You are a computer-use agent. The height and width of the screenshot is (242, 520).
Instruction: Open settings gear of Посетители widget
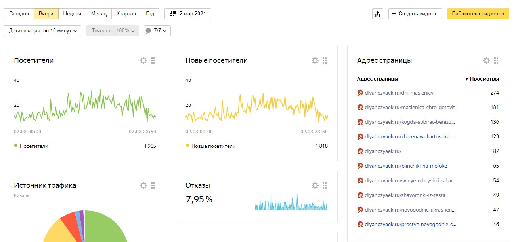click(x=143, y=60)
